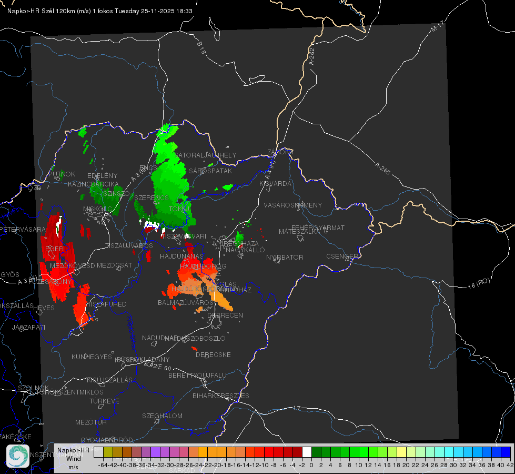The height and width of the screenshot is (474, 515).
Task: Click the SZEGHALOM city label
Action: tap(162, 416)
